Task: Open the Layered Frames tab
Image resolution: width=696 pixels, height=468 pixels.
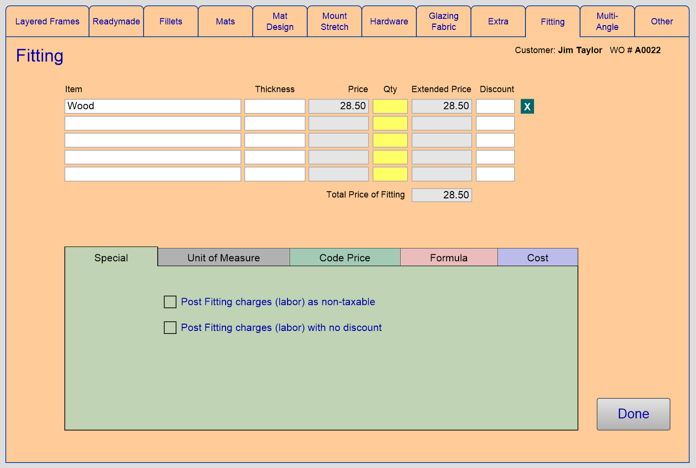Action: [x=47, y=22]
